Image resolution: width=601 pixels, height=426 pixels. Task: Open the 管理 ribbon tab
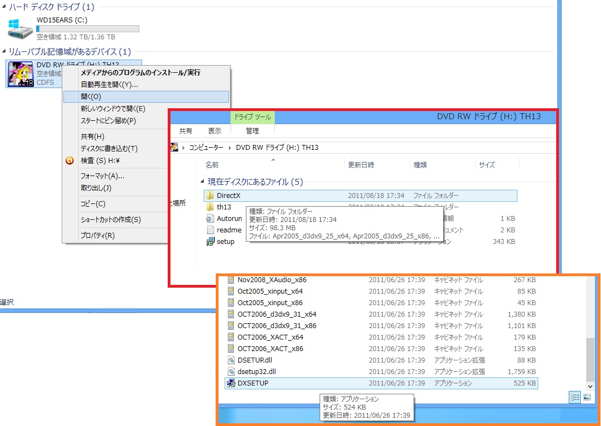[x=252, y=131]
